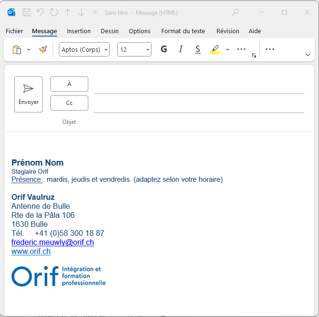Click the '1630 Bulle' line
319x317 pixels.
click(29, 224)
